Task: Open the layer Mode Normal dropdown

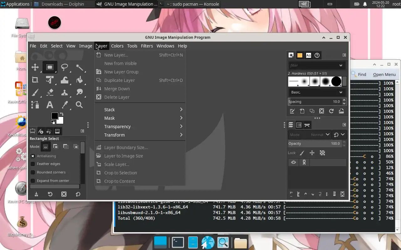Action: [310, 135]
